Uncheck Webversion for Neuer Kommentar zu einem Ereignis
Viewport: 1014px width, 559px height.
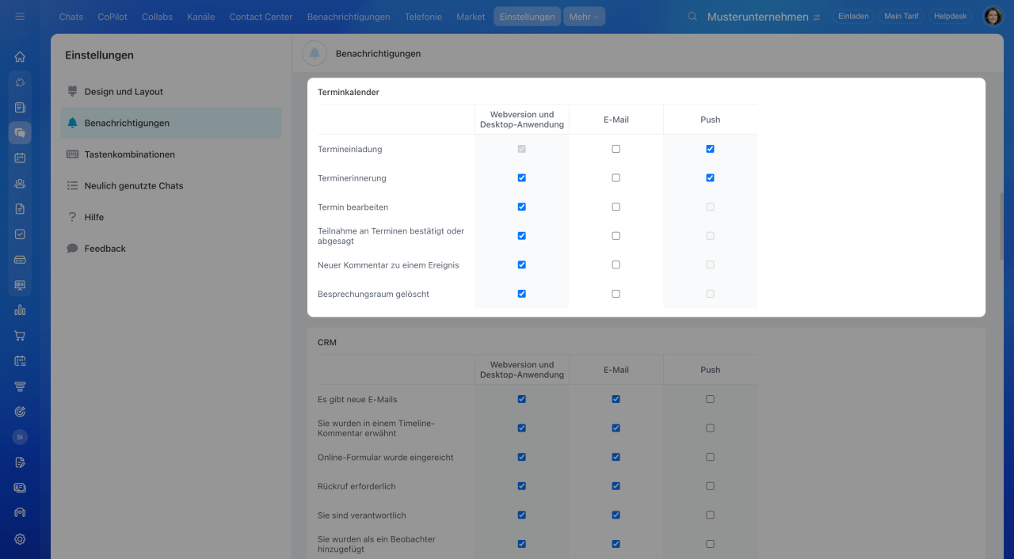pos(521,264)
